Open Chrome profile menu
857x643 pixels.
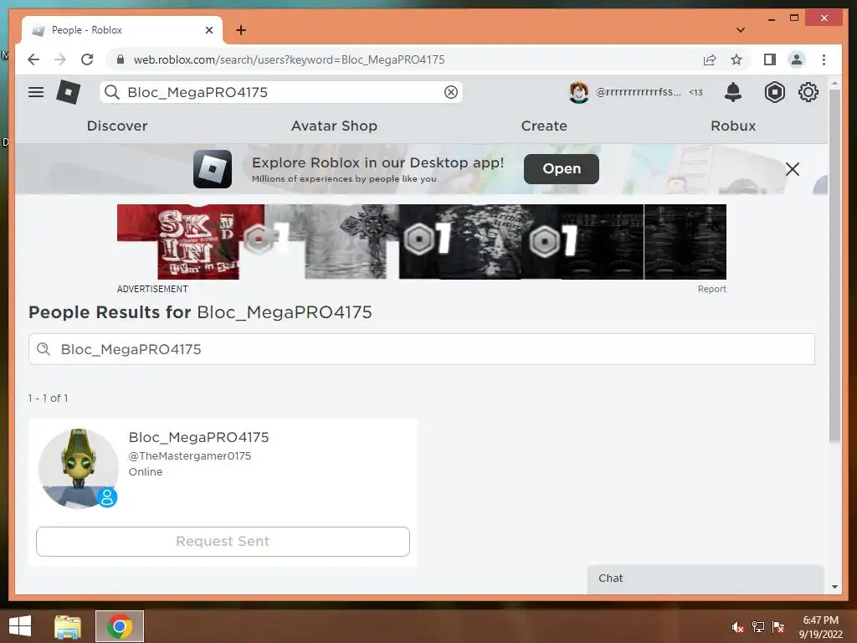click(x=797, y=59)
